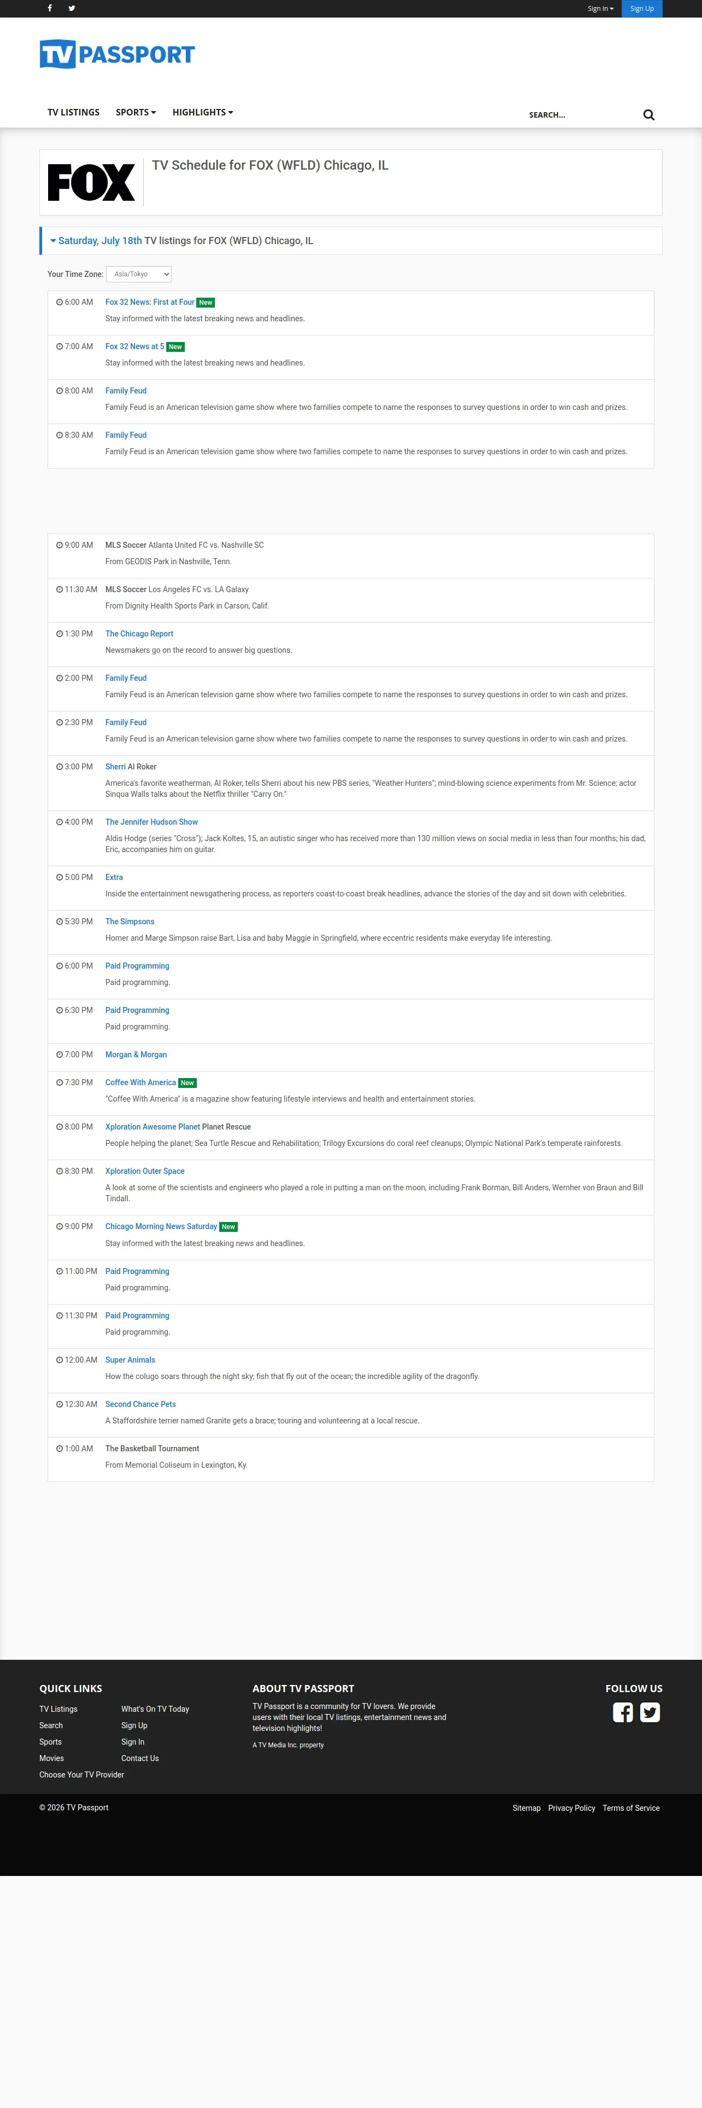Image resolution: width=702 pixels, height=2108 pixels.
Task: Expand the Highlights menu
Action: [203, 112]
